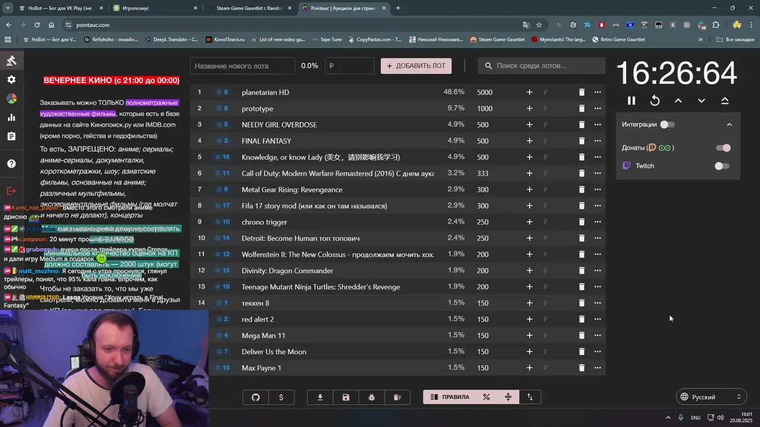The width and height of the screenshot is (760, 427).
Task: Disable the Донаты integration toggle
Action: 723,148
